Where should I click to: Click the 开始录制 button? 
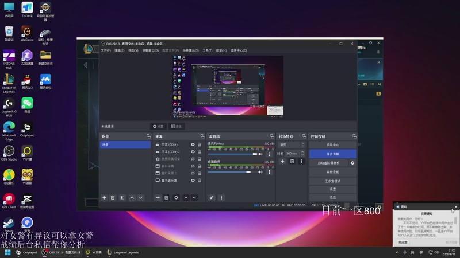click(333, 172)
